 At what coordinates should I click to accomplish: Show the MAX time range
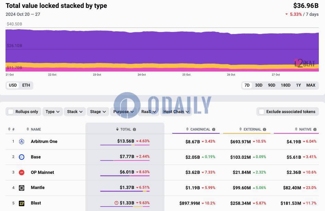tap(311, 85)
